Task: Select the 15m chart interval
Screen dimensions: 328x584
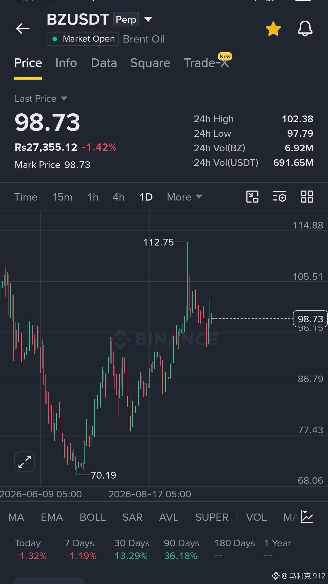Action: pyautogui.click(x=62, y=197)
